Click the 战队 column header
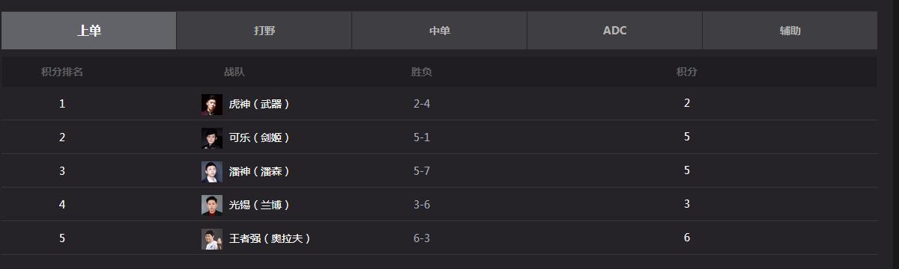 [x=234, y=72]
